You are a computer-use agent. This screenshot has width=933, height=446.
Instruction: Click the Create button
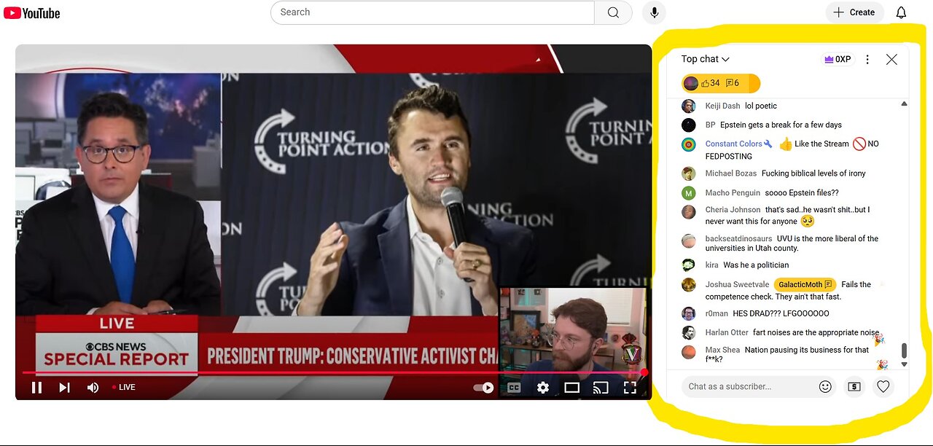click(854, 12)
